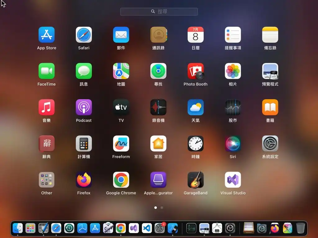Screen dimensions: 318x238
Task: Open Google Chrome from the Dock
Action: 121,228
